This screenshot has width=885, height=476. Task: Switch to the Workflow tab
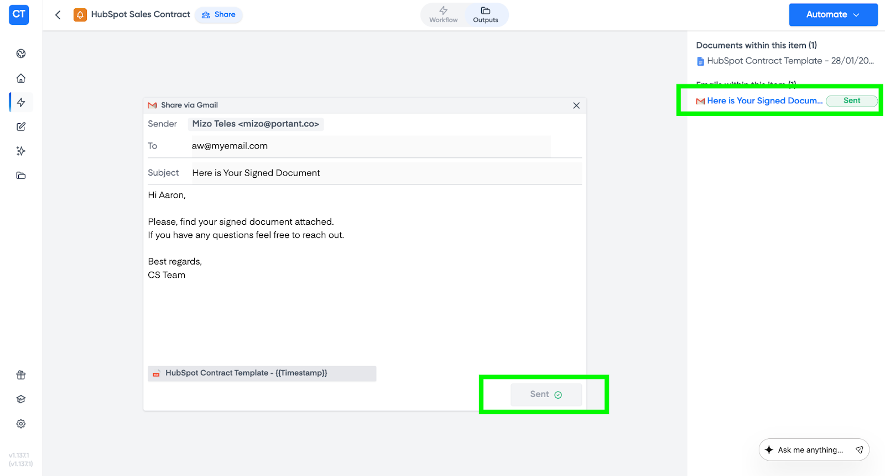(x=443, y=15)
